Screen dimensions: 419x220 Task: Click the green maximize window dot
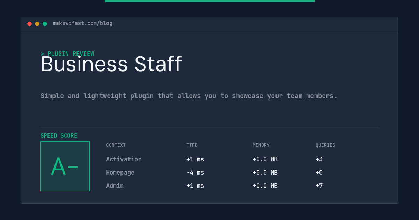coord(45,24)
